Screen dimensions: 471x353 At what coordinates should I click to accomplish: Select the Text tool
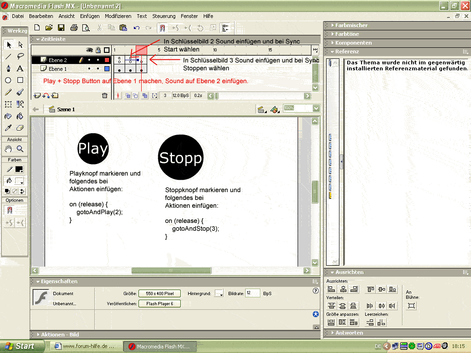pos(20,68)
